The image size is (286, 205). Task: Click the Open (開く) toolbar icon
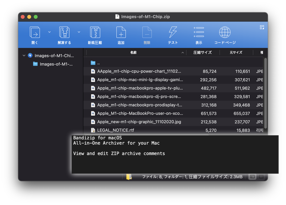click(35, 32)
